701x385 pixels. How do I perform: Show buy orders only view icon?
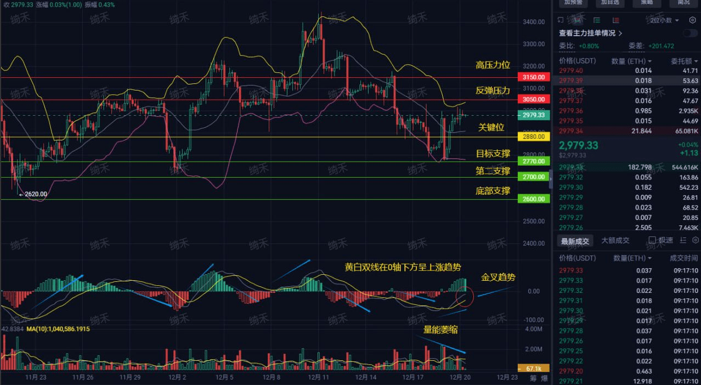tap(597, 20)
